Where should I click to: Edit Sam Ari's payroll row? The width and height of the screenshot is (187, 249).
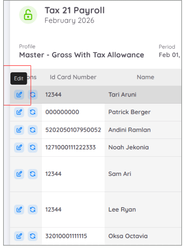(19, 174)
